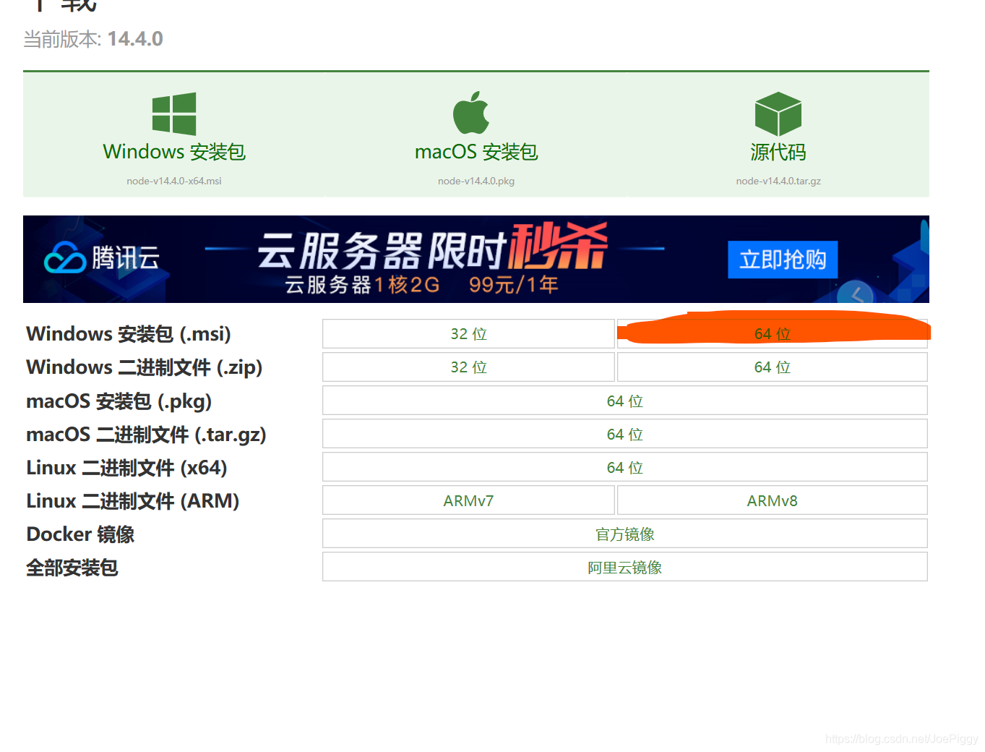This screenshot has width=985, height=752.
Task: Click the Tencent Cloud logo in banner
Action: click(x=102, y=258)
